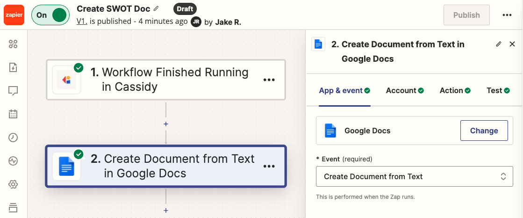Viewport: 523px width, 218px height.
Task: Open the settings gear sidebar icon
Action: pos(13,184)
